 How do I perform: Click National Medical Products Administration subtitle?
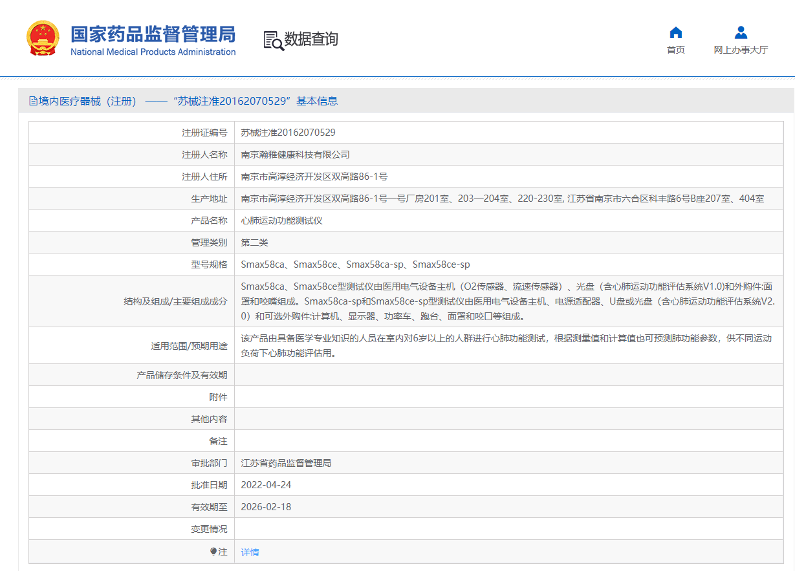point(153,52)
